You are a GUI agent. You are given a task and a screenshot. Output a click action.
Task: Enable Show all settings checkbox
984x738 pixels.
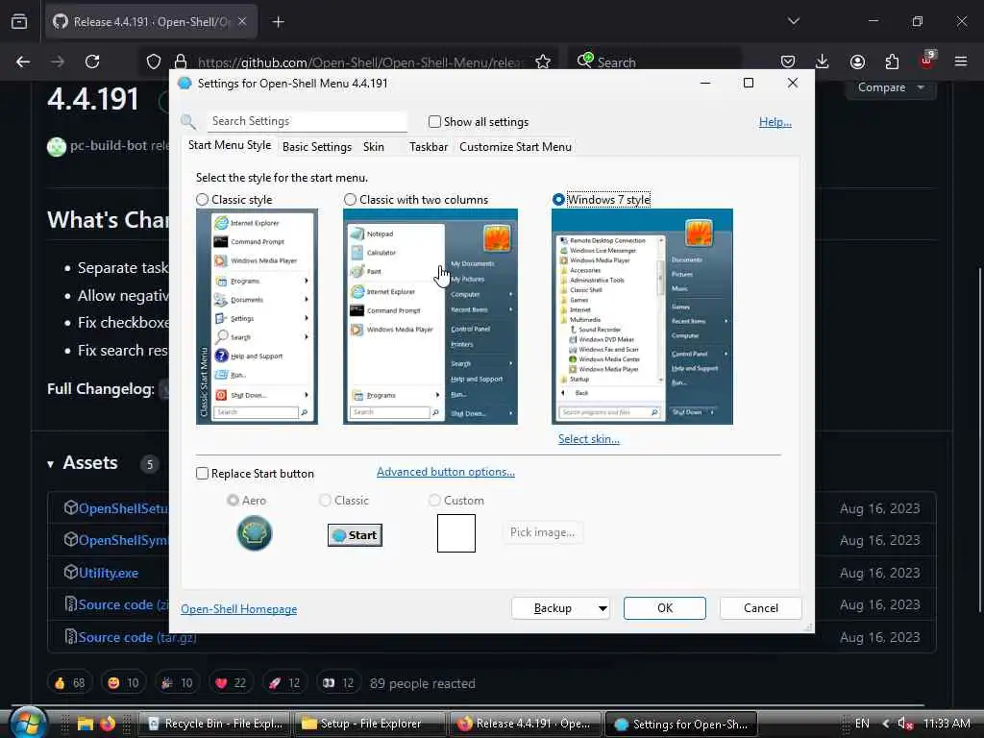[x=434, y=122]
